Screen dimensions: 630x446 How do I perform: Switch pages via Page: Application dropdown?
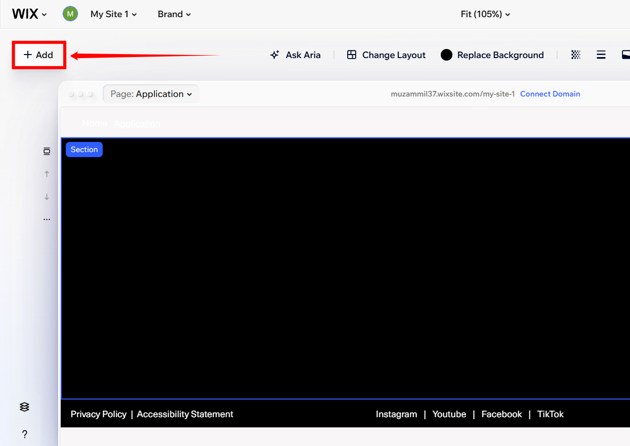[151, 94]
